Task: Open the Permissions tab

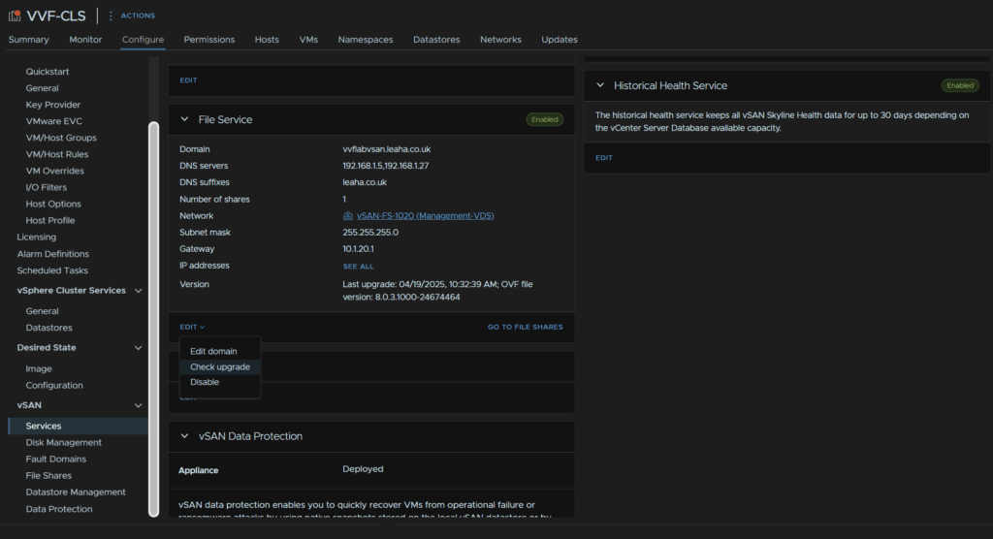Action: click(x=209, y=40)
